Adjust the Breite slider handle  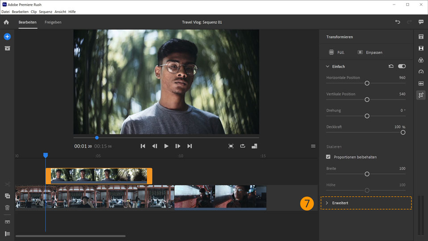pos(367,174)
